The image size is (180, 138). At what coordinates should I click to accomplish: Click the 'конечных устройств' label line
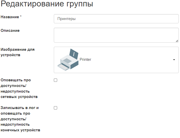20,130
